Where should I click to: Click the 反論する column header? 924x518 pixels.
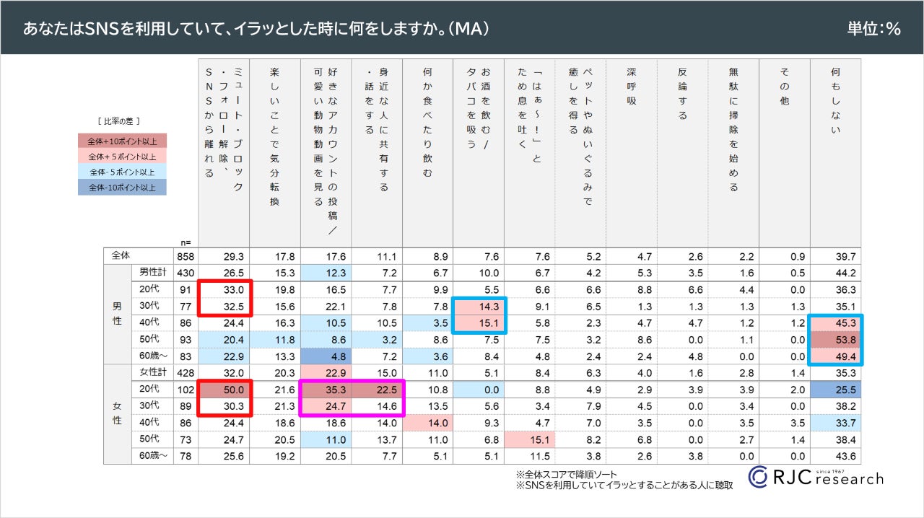682,94
